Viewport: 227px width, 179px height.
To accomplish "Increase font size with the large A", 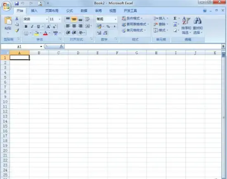I will point(48,27).
